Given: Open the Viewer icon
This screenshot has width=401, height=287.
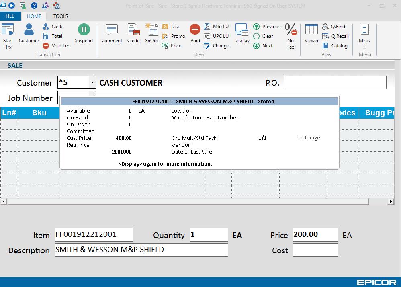Looking at the screenshot, I should click(311, 33).
